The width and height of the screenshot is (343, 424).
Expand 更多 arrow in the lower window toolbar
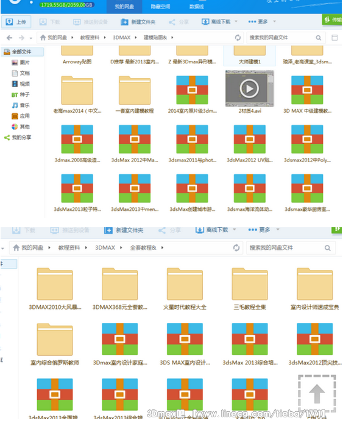point(278,230)
